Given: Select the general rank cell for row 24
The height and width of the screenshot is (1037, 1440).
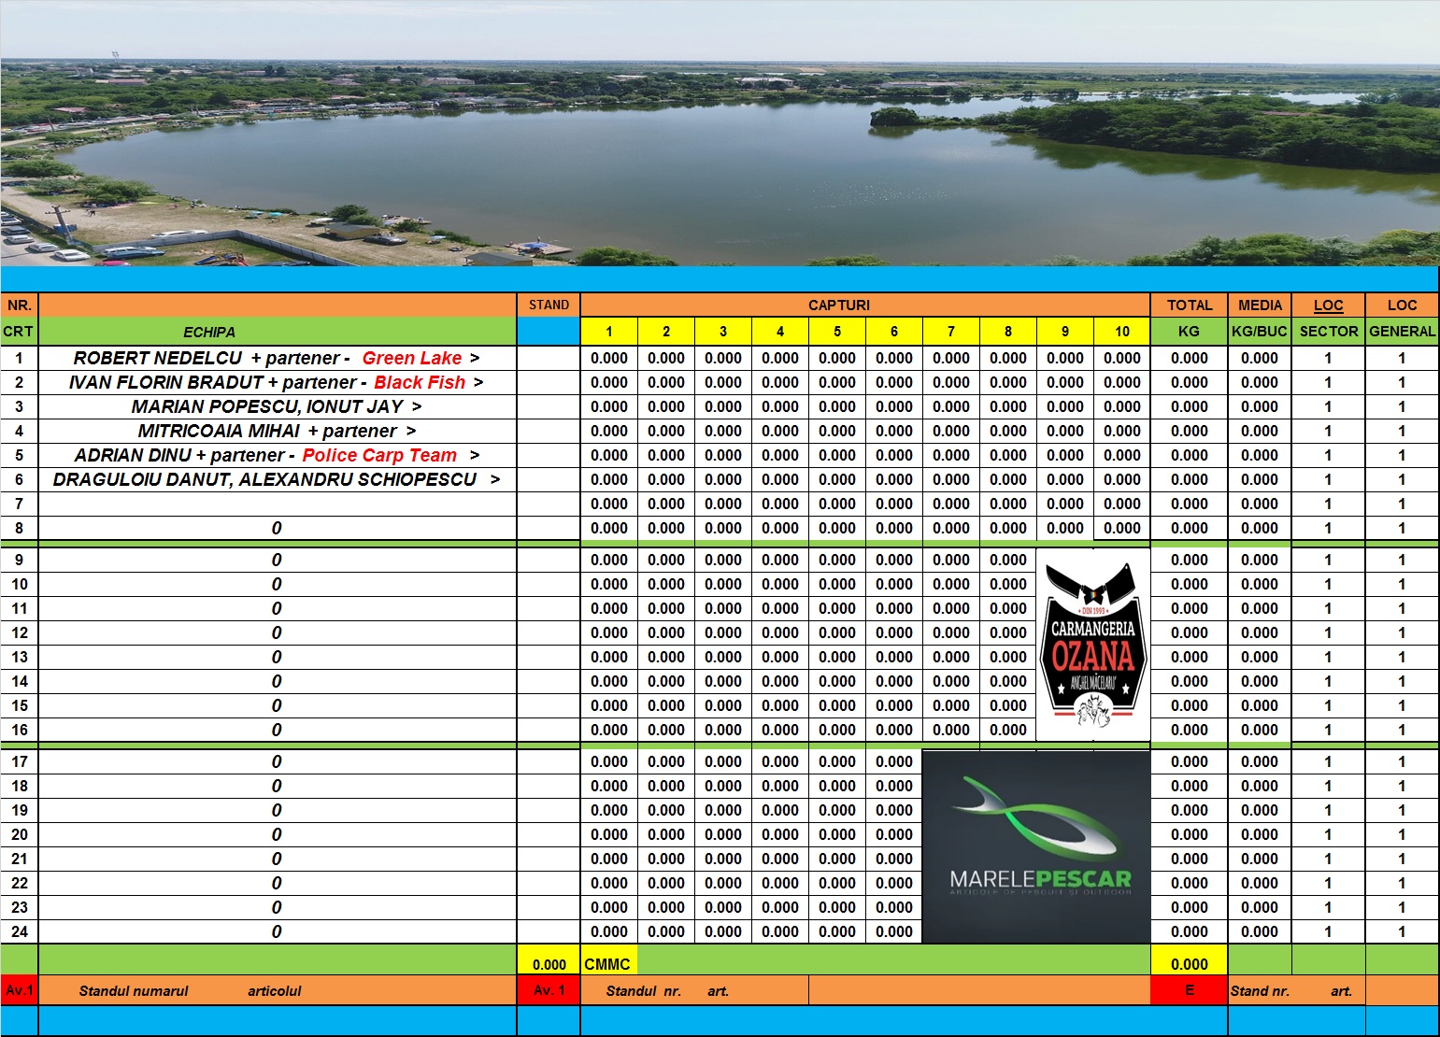Looking at the screenshot, I should click(1402, 931).
